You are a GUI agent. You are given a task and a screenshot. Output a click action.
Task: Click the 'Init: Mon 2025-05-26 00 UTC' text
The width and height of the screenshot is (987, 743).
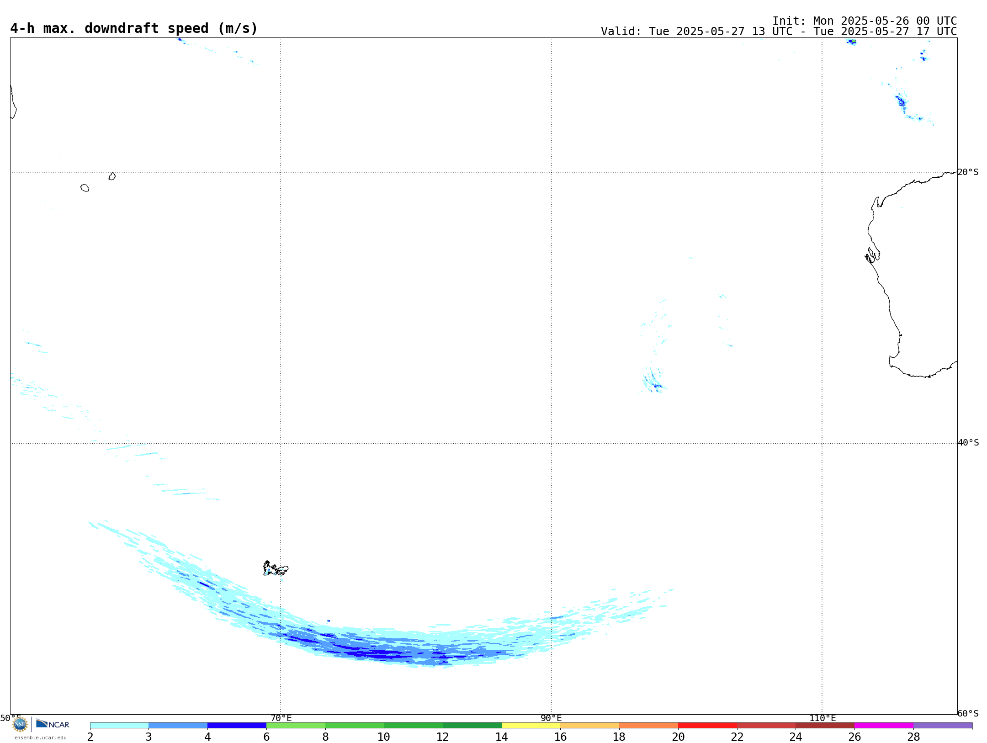coord(865,21)
